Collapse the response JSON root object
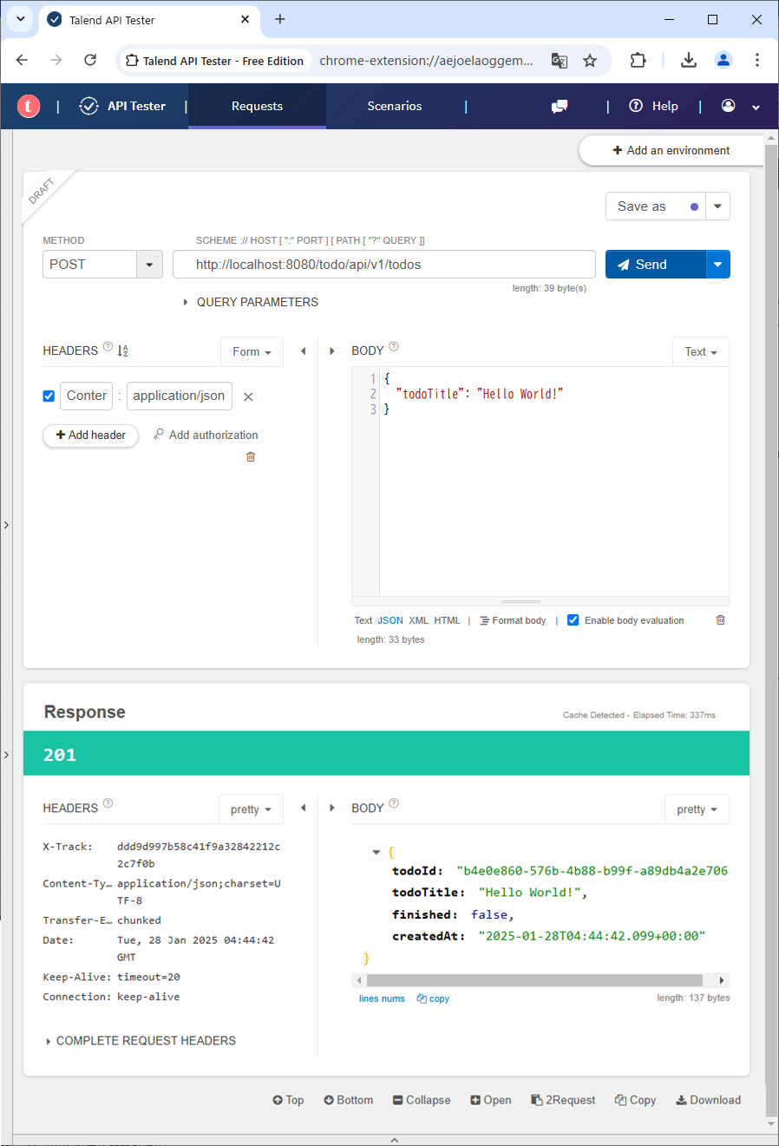Viewport: 779px width, 1146px height. 376,853
